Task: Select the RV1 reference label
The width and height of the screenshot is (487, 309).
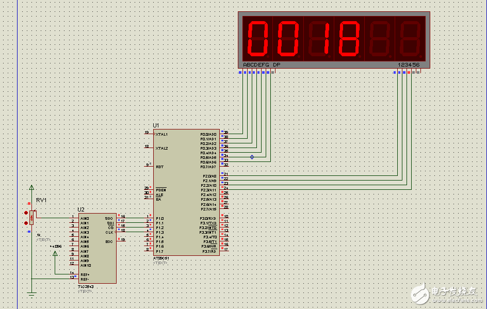Action: [x=41, y=200]
